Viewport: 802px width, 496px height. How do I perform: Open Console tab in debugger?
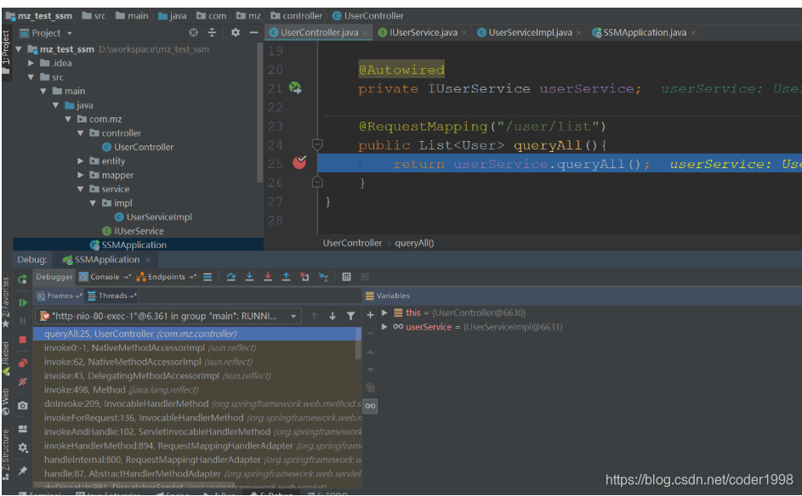click(x=105, y=277)
